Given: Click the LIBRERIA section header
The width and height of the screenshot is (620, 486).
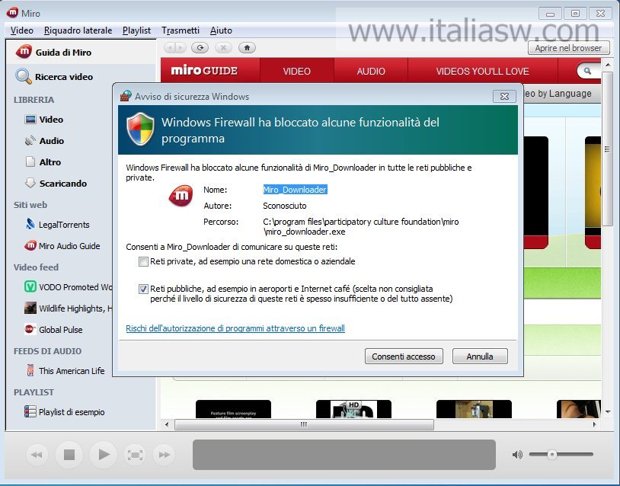Looking at the screenshot, I should click(34, 100).
